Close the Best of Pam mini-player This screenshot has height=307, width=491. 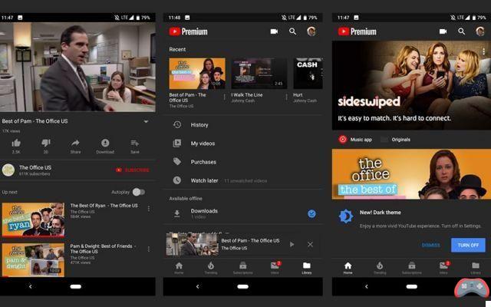click(x=310, y=244)
